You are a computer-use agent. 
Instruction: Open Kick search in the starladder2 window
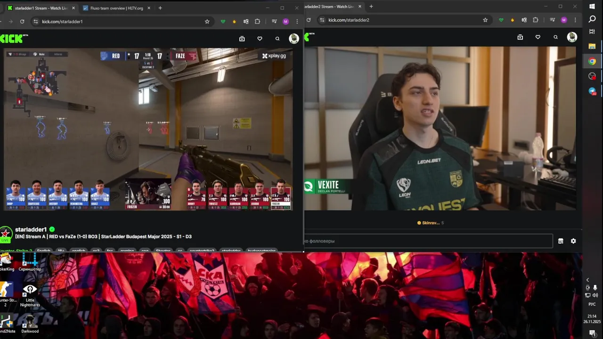pyautogui.click(x=556, y=37)
